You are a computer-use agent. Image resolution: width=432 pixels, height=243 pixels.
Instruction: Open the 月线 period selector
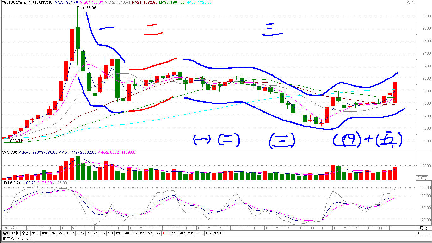(x=423, y=228)
